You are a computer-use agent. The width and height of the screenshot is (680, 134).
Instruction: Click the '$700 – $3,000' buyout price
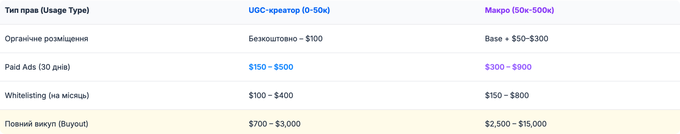pos(275,124)
